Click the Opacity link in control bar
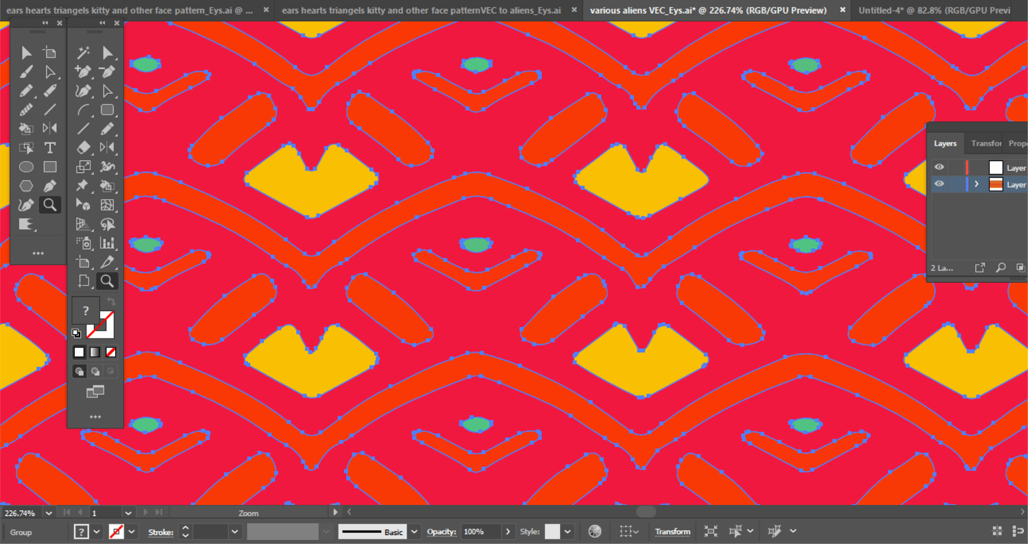 (x=441, y=532)
